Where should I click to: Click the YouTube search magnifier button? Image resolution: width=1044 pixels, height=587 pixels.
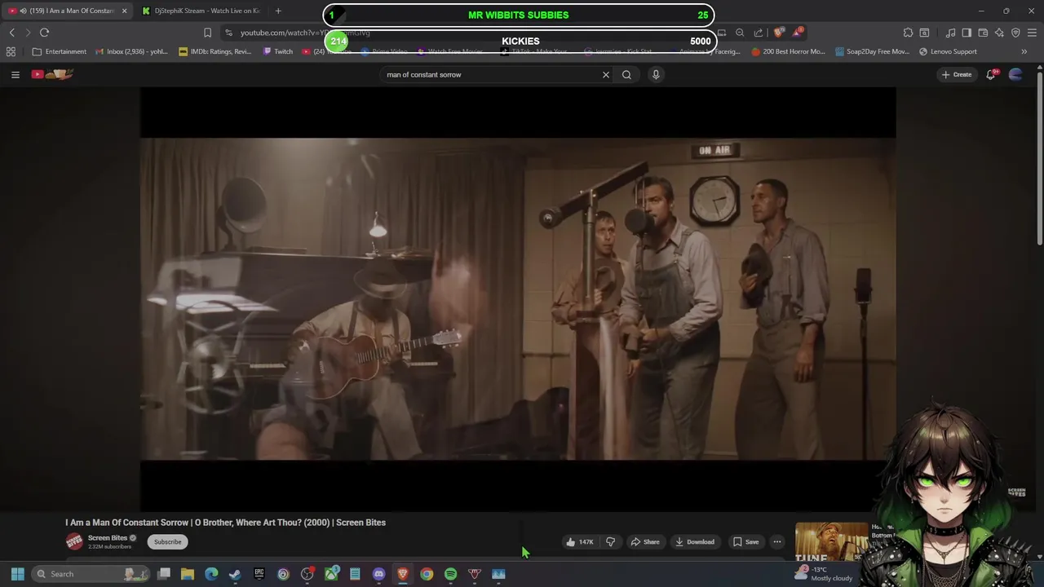pyautogui.click(x=626, y=74)
